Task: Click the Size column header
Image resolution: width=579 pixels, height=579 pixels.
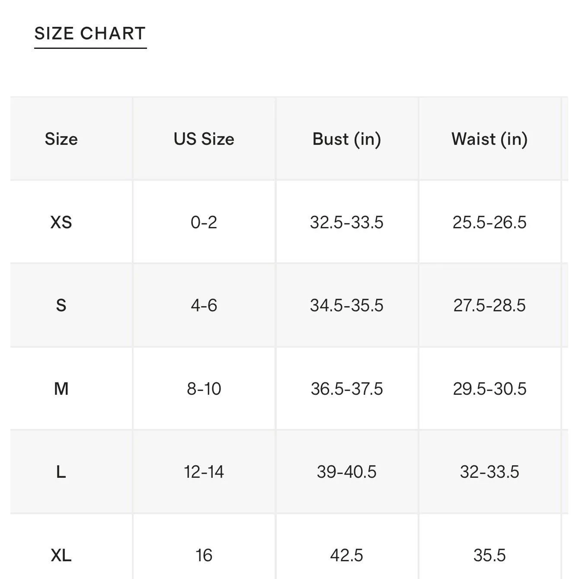Action: [x=61, y=139]
